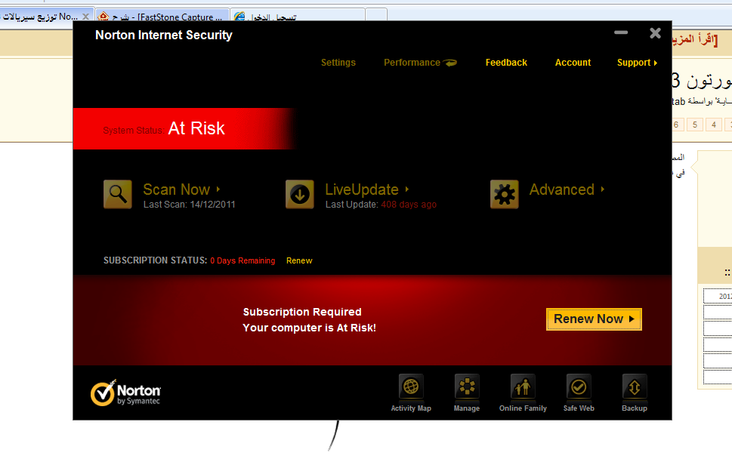Open the Online Family icon
Screen dimensions: 732x459
point(523,387)
